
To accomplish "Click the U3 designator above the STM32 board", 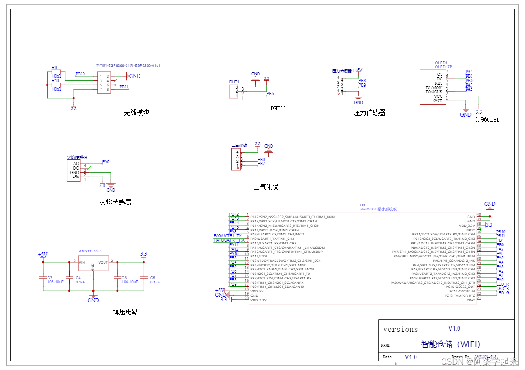I will pyautogui.click(x=363, y=205).
